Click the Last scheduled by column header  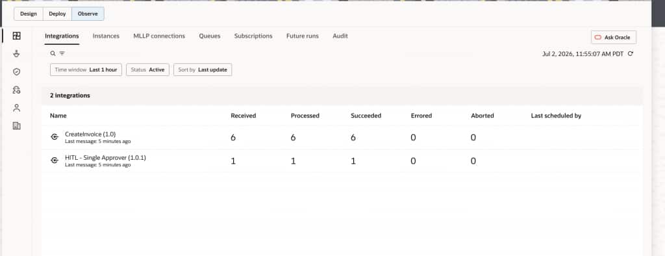click(556, 116)
